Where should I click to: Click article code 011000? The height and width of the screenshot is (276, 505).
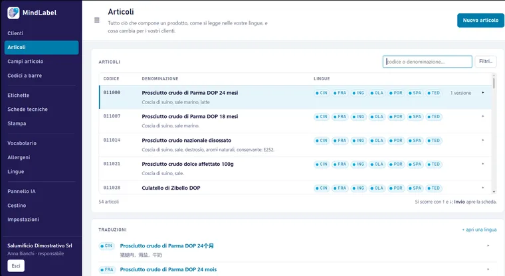pyautogui.click(x=112, y=93)
